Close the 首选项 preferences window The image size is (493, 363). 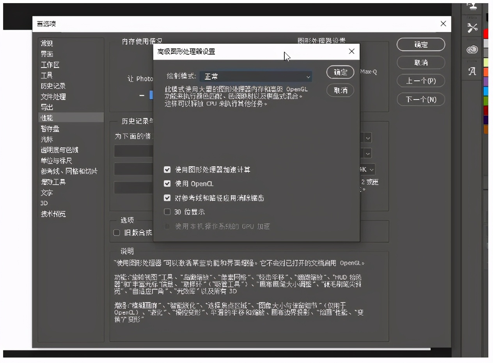pyautogui.click(x=443, y=24)
